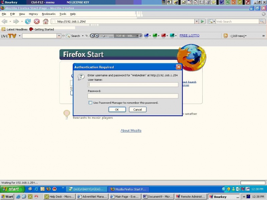
Task: Click the LiveTV toolbar logo
Action: (x=9, y=36)
